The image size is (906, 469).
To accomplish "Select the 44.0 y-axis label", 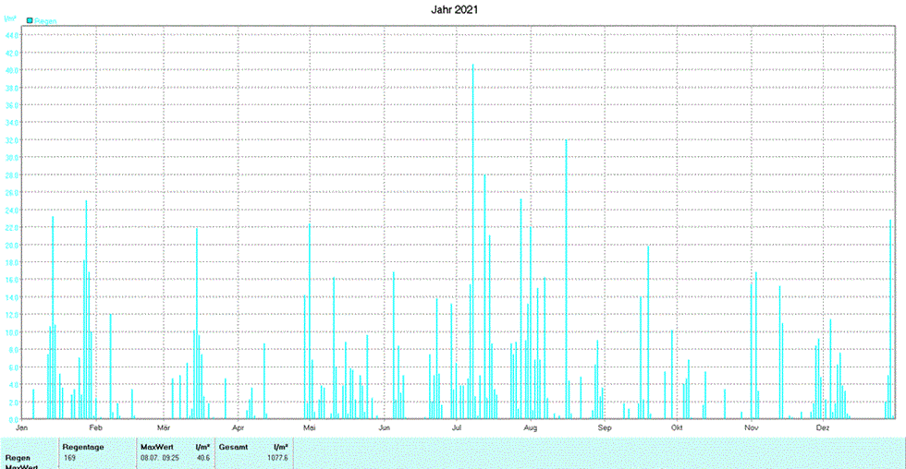I will pos(12,35).
